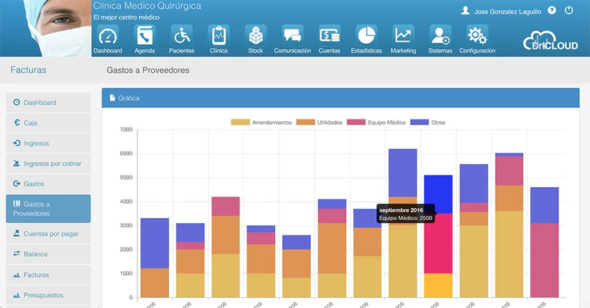Open the Cuentas money icon
This screenshot has height=308, width=590.
point(330,36)
